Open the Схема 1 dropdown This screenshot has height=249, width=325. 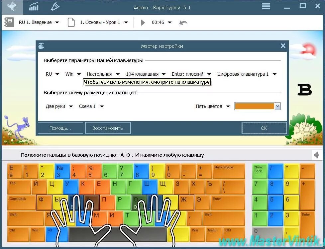pyautogui.click(x=91, y=106)
